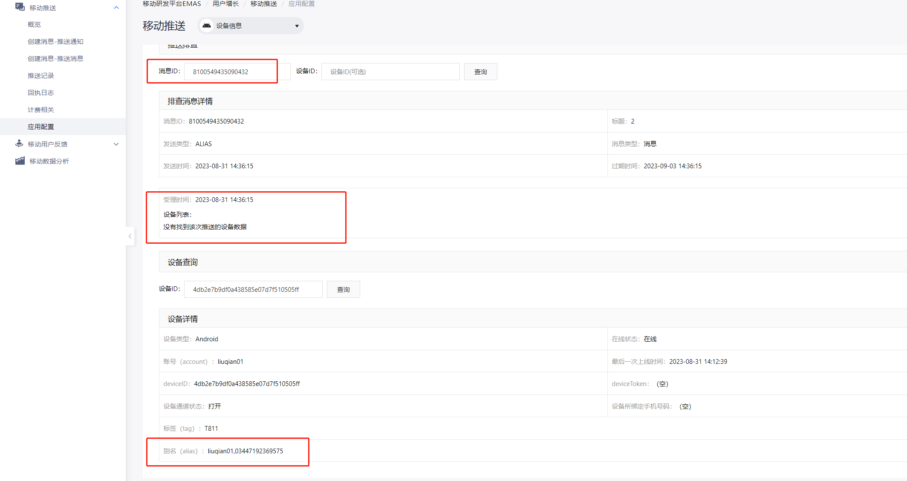Open 移动数据分析 section
This screenshot has height=481, width=907.
[49, 161]
